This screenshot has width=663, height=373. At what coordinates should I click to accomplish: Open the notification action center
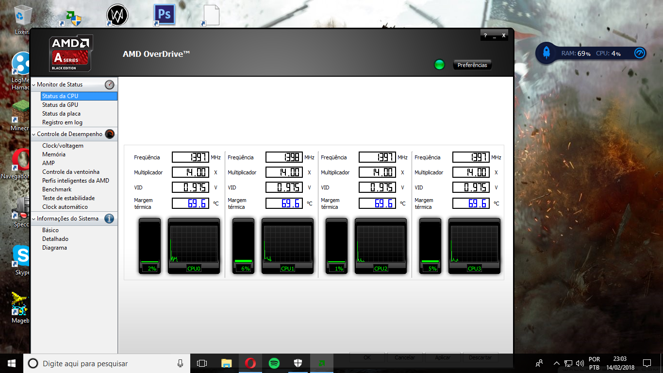pos(646,363)
